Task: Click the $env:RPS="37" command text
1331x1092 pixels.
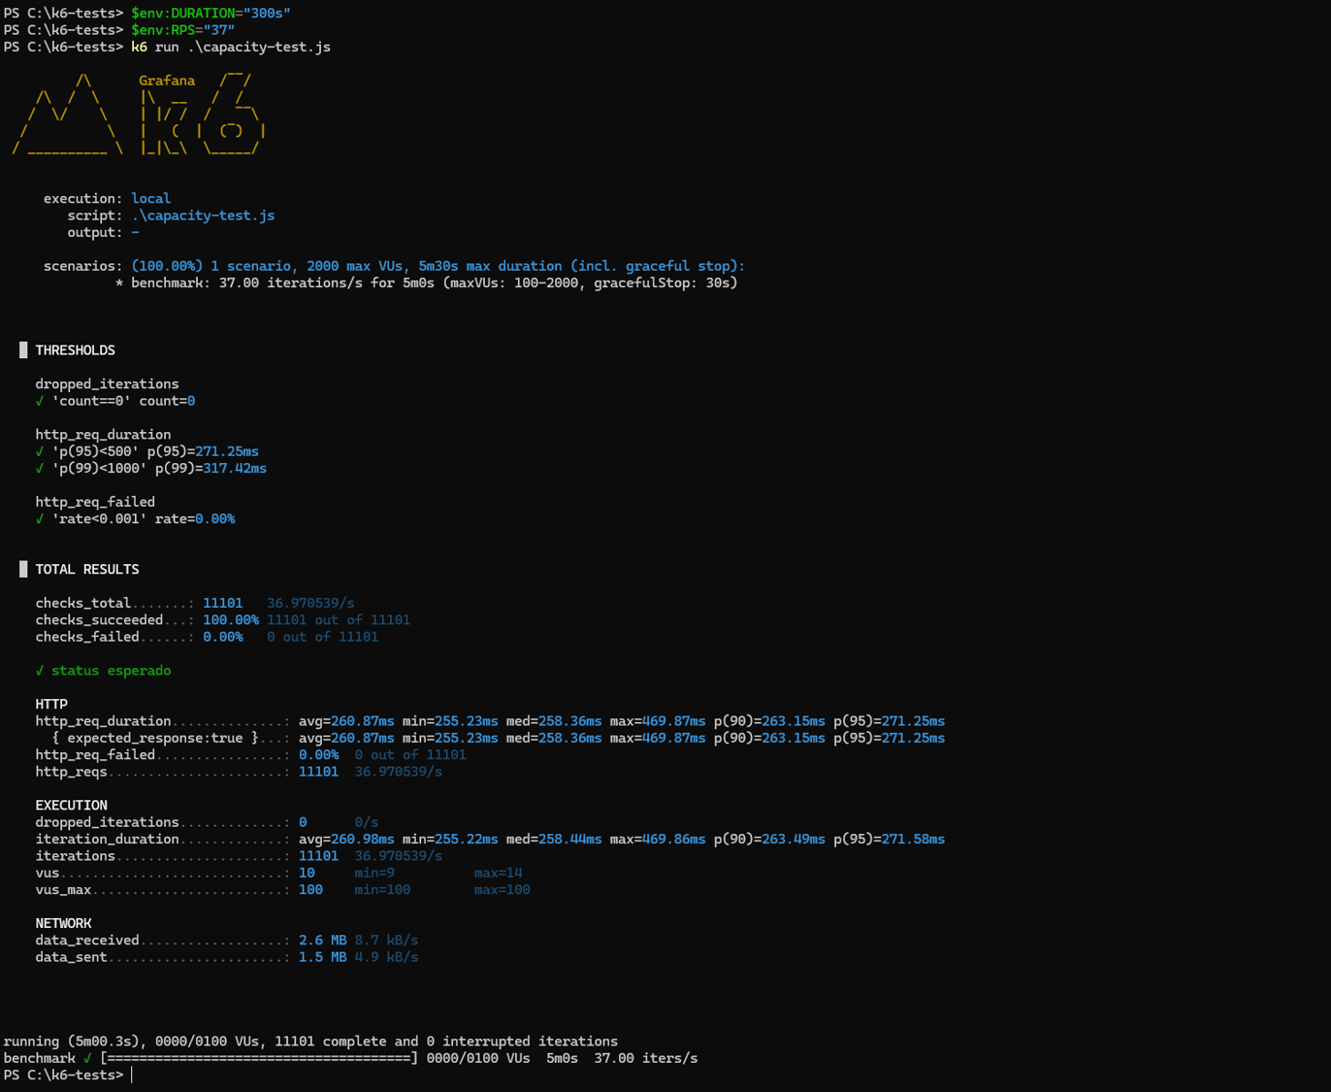Action: pos(182,30)
